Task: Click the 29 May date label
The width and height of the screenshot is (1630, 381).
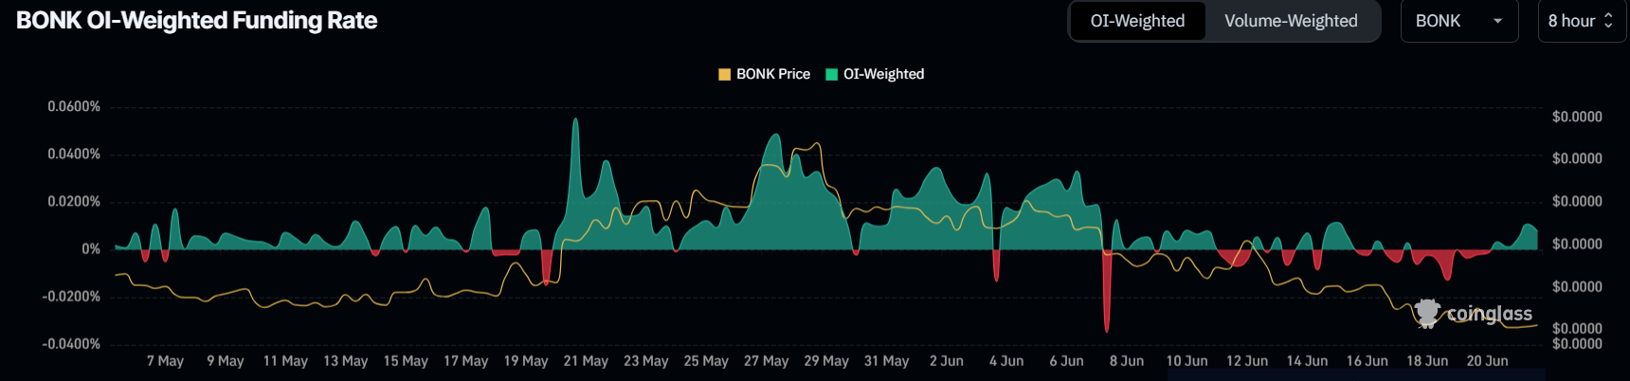Action: point(826,361)
